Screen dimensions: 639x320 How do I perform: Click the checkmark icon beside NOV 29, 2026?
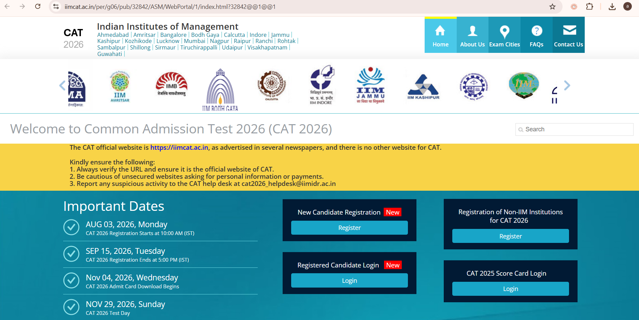(x=71, y=307)
